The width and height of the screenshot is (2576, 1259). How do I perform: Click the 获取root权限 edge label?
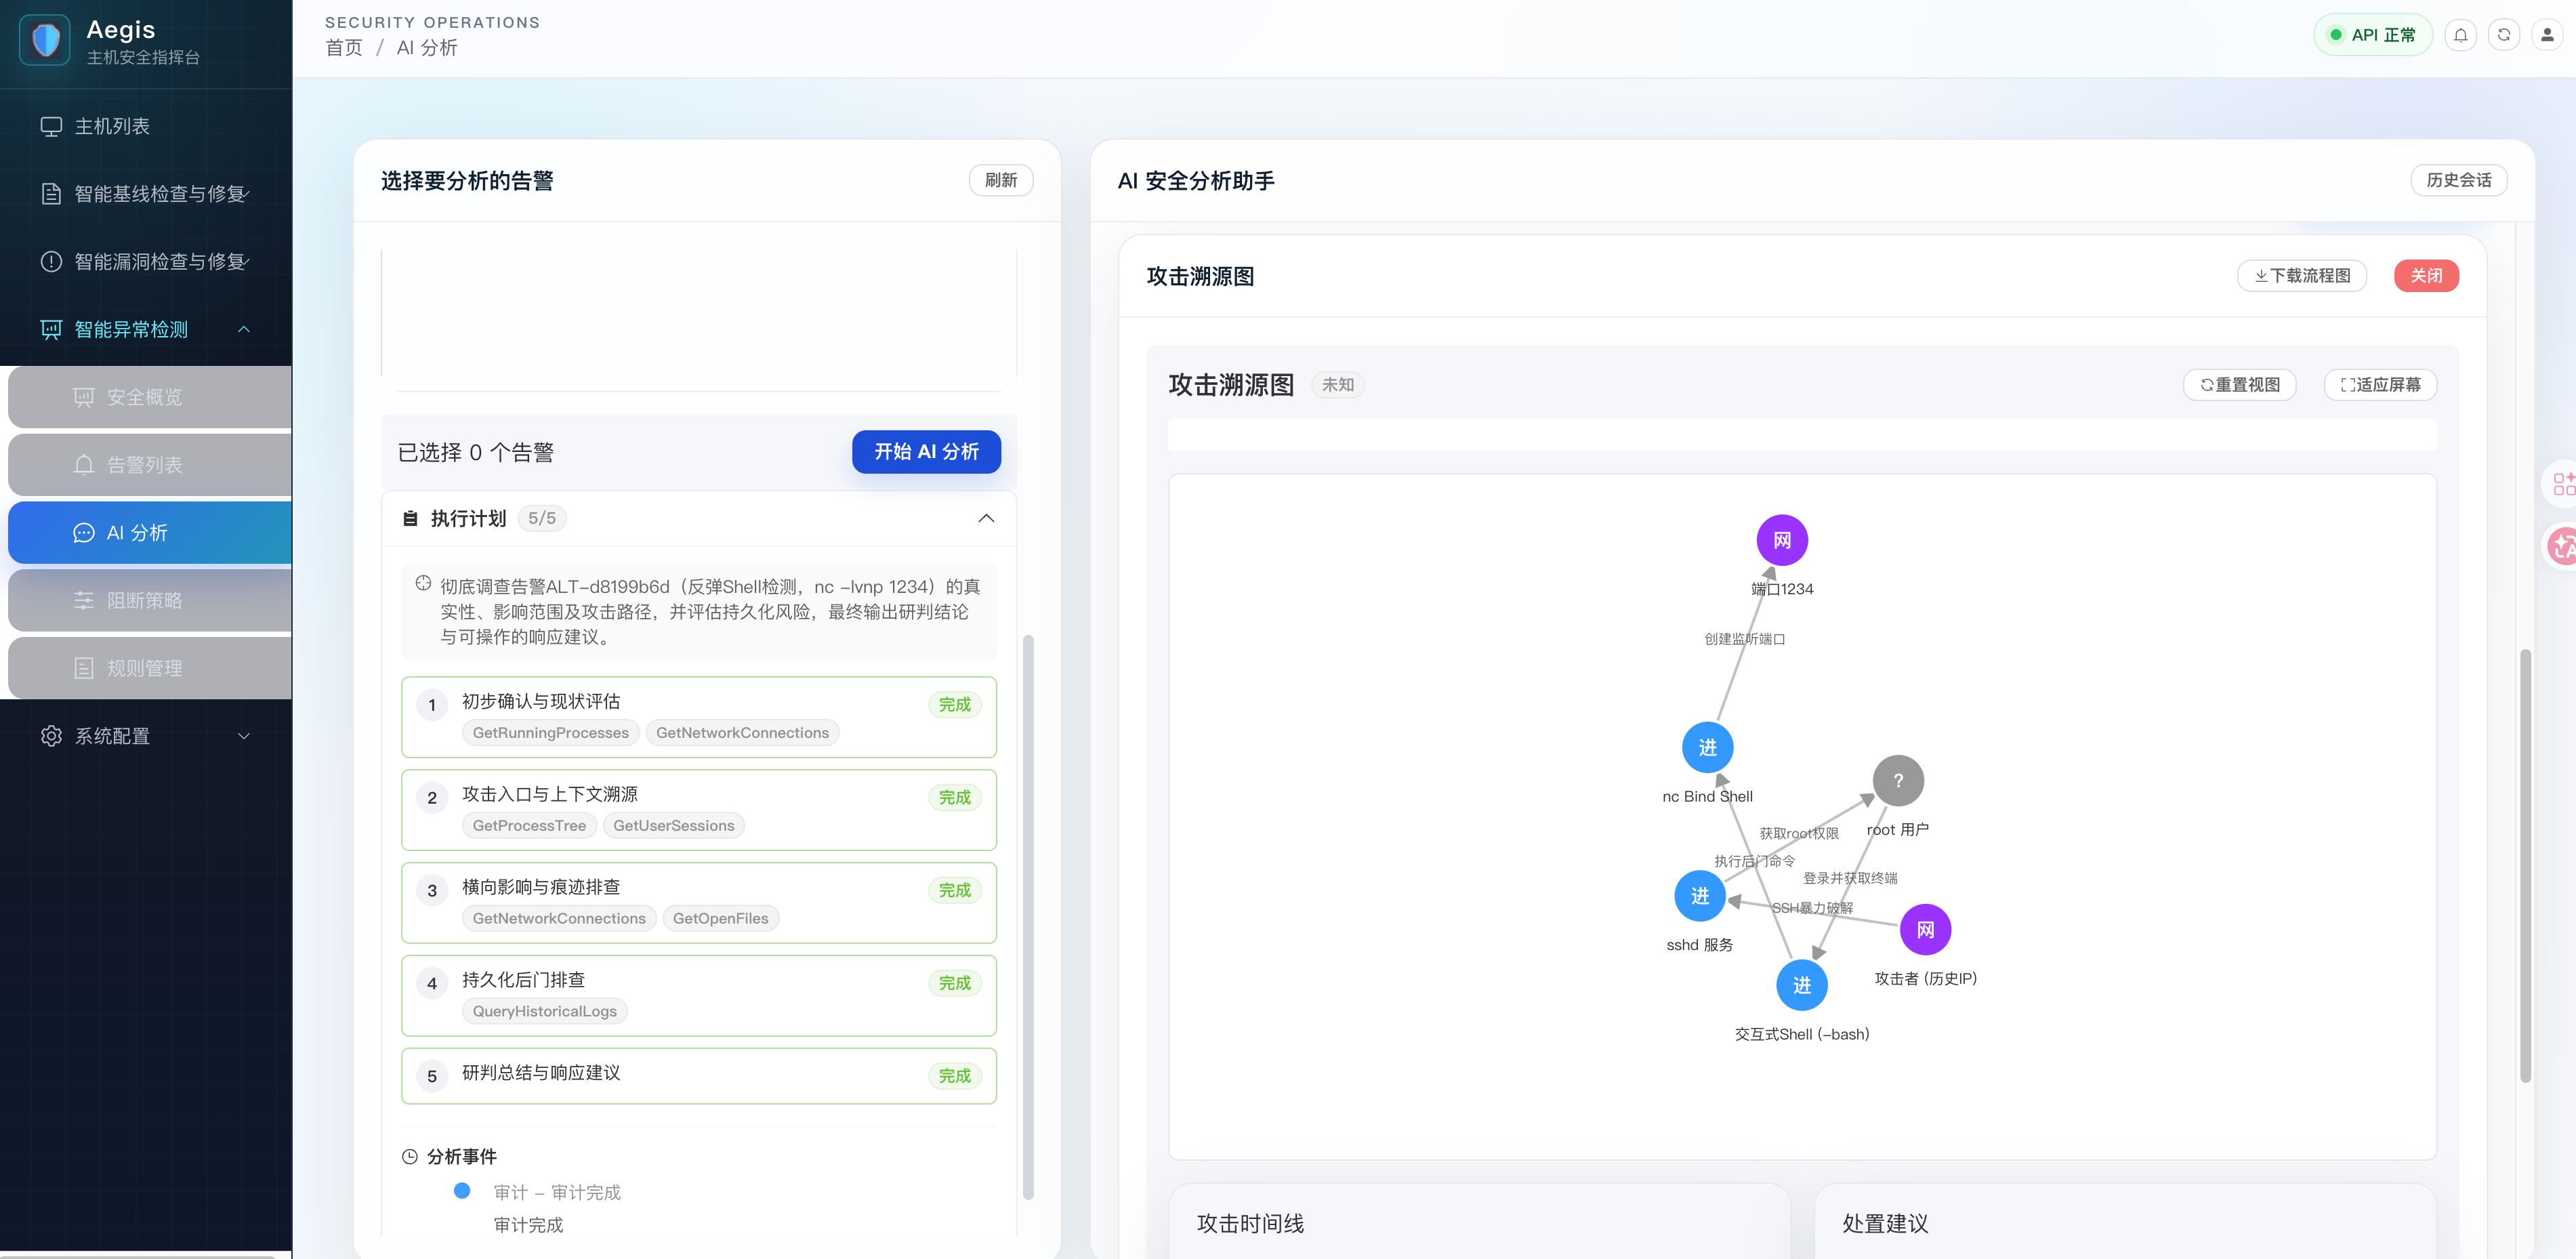coord(1799,833)
